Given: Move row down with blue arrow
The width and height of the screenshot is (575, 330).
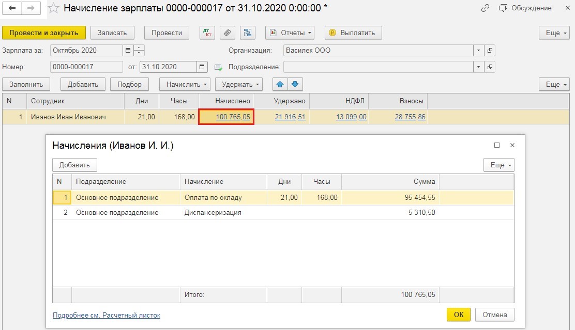Looking at the screenshot, I should (x=295, y=84).
